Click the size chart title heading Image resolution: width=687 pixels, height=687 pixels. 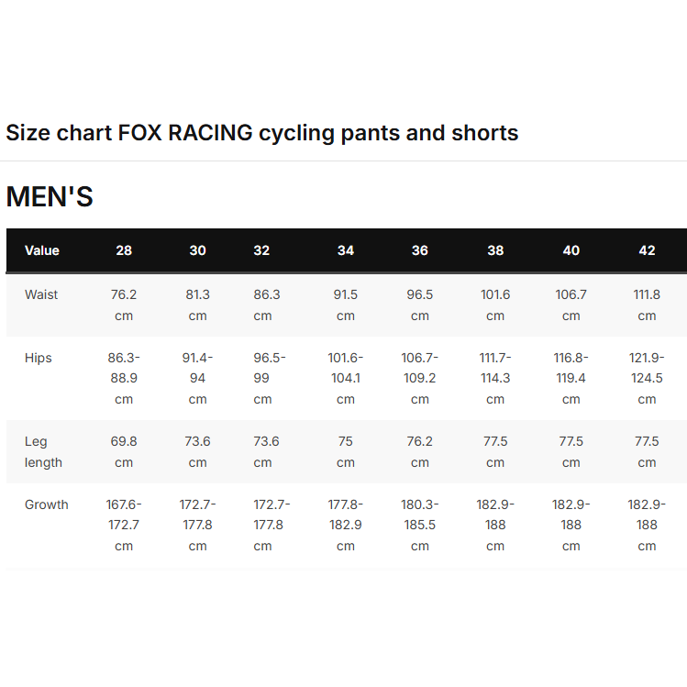262,133
